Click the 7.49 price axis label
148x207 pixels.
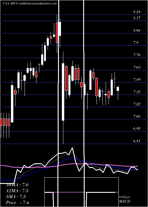(137, 80)
